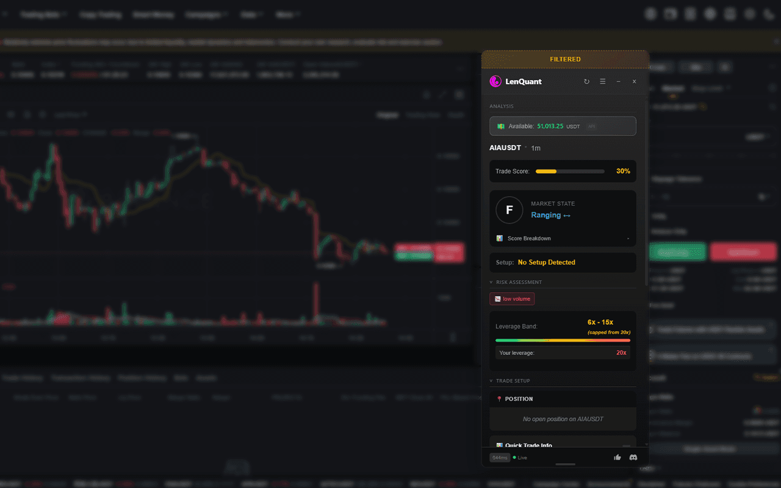Select the 1m timeframe label
Screen dimensions: 781x488
(536, 148)
